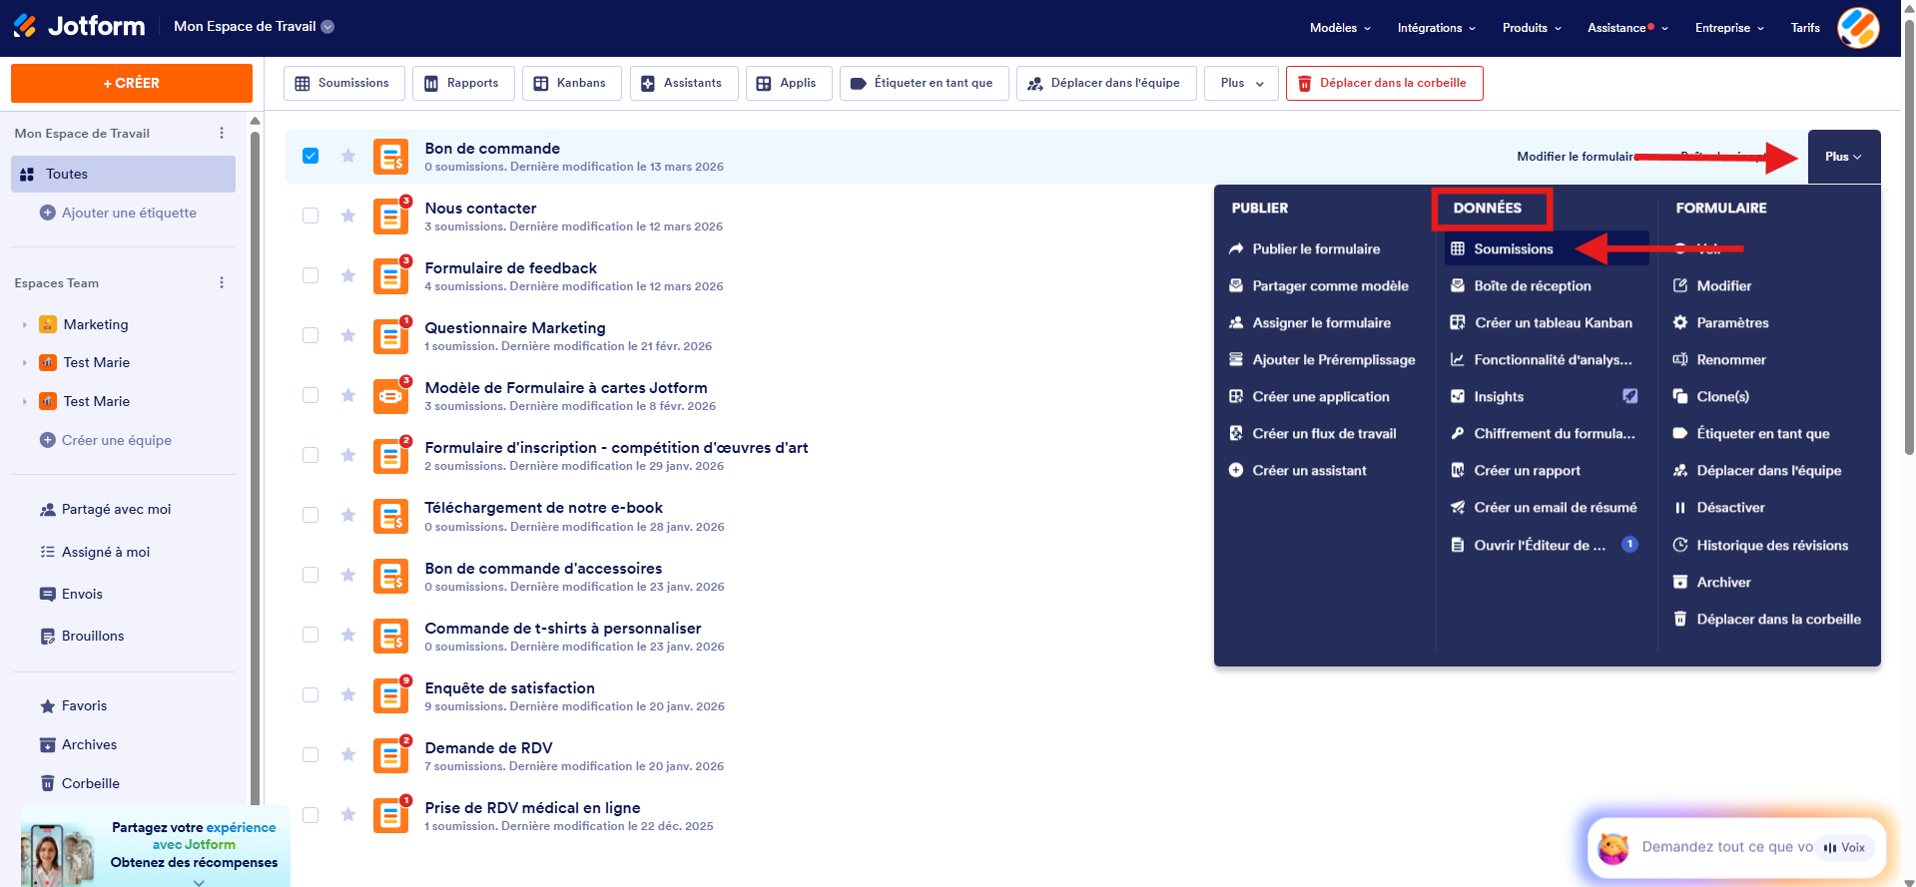Screen dimensions: 1916x887
Task: Select Désactiver in Formulaire menu
Action: point(1719,507)
